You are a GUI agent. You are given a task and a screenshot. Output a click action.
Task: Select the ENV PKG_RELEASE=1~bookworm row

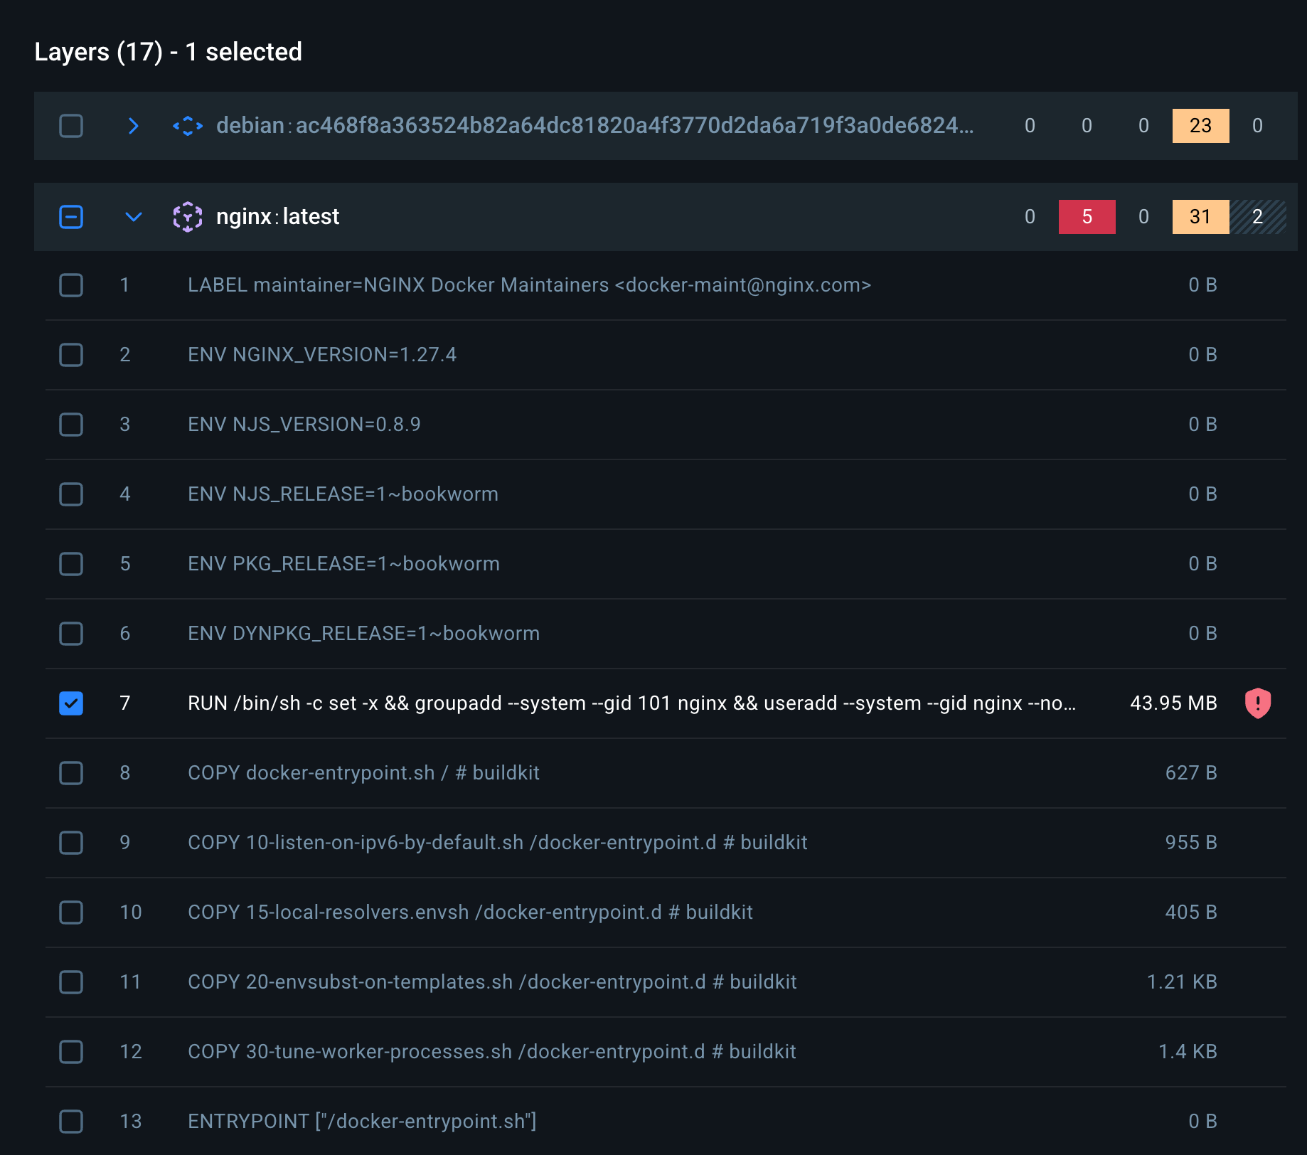[666, 564]
